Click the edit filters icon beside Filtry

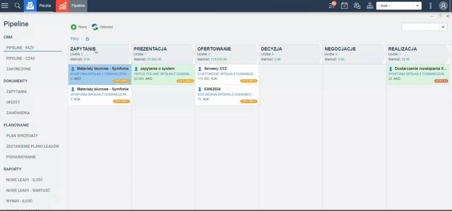click(x=87, y=39)
